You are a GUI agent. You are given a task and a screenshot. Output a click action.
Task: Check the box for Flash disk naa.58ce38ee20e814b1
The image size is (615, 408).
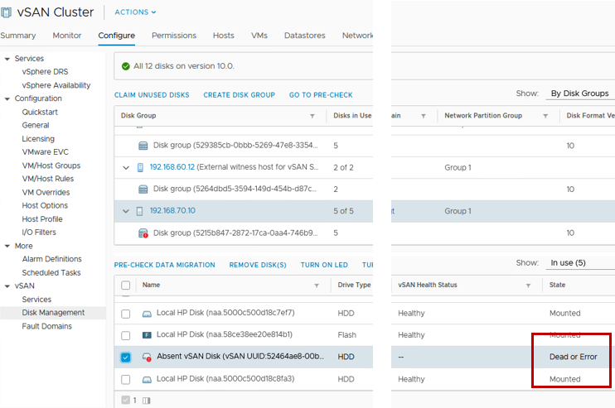pyautogui.click(x=125, y=335)
